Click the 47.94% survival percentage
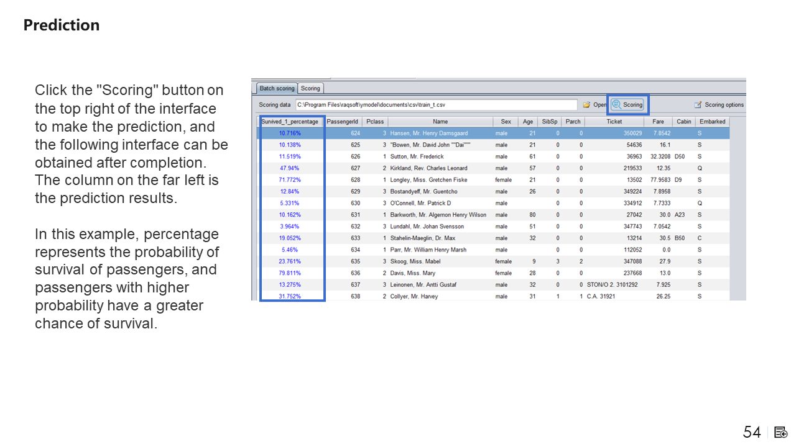The image size is (796, 447). click(290, 168)
